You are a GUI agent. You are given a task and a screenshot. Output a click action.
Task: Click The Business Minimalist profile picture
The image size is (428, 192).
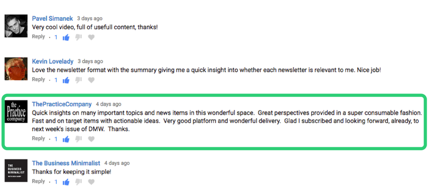click(x=16, y=171)
